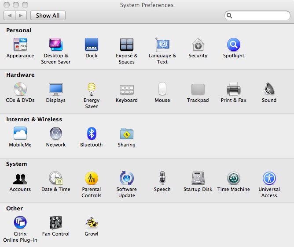Select the Hardware section heading
This screenshot has width=294, height=247.
pos(20,75)
